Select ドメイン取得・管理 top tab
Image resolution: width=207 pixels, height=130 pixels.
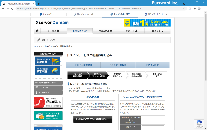pos(120,14)
